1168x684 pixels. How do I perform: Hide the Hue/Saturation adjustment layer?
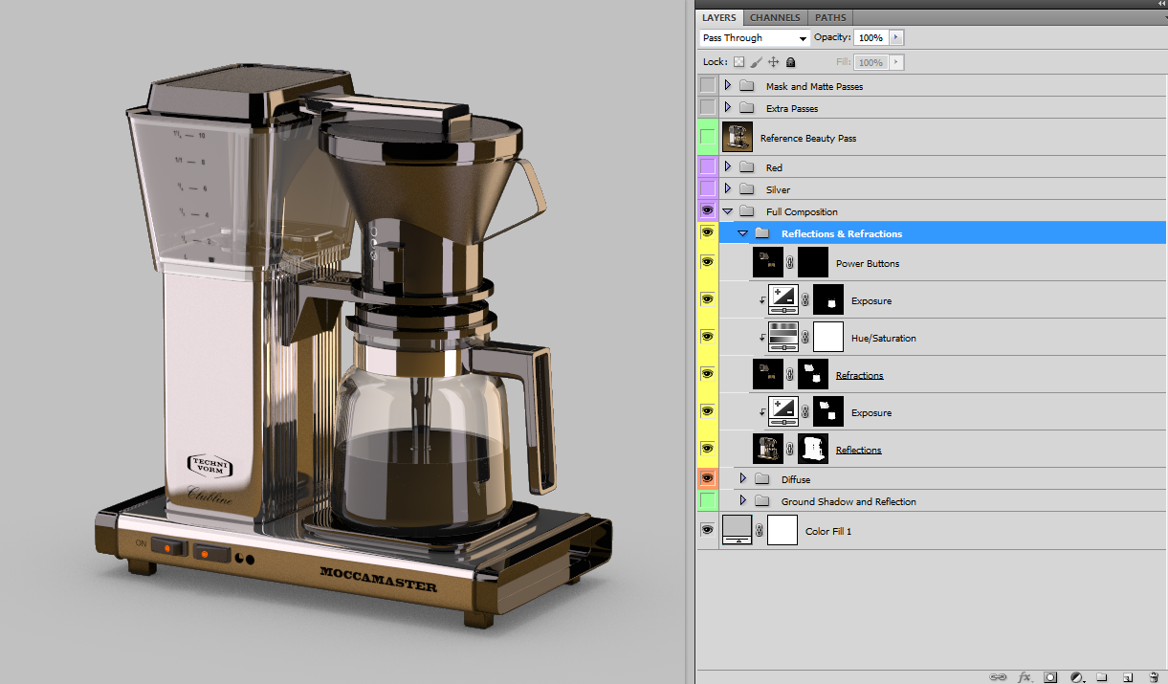[x=707, y=337]
